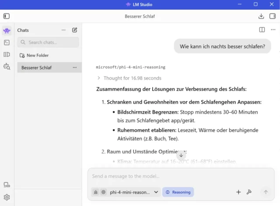
Task: Toggle the Reasoning option
Action: tap(178, 192)
